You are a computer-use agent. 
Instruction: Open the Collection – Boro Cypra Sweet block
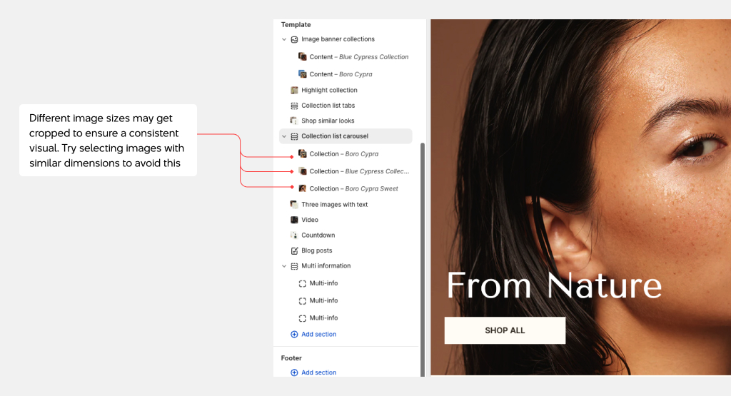[x=353, y=189]
